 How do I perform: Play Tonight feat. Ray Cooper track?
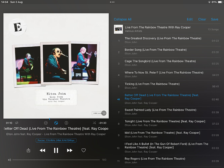click(x=167, y=123)
